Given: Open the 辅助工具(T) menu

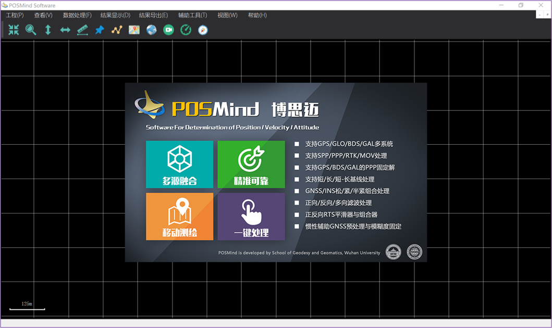Looking at the screenshot, I should [192, 15].
